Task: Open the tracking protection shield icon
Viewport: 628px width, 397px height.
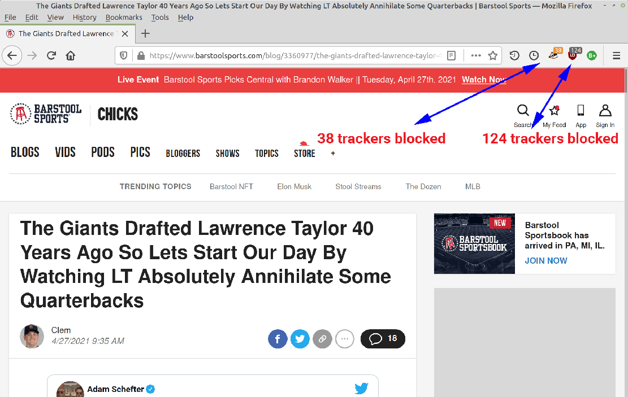Action: pyautogui.click(x=124, y=56)
